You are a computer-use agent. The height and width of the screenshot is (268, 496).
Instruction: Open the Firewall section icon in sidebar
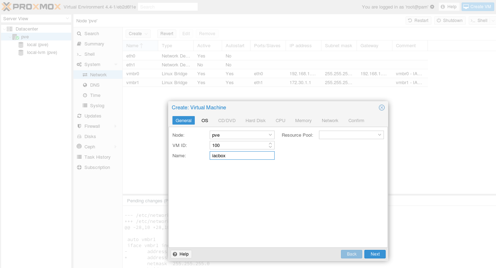click(x=79, y=126)
